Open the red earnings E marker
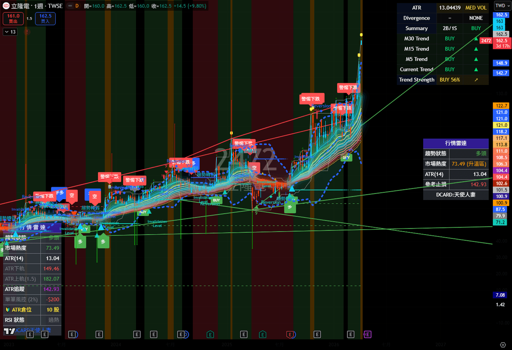 291,334
